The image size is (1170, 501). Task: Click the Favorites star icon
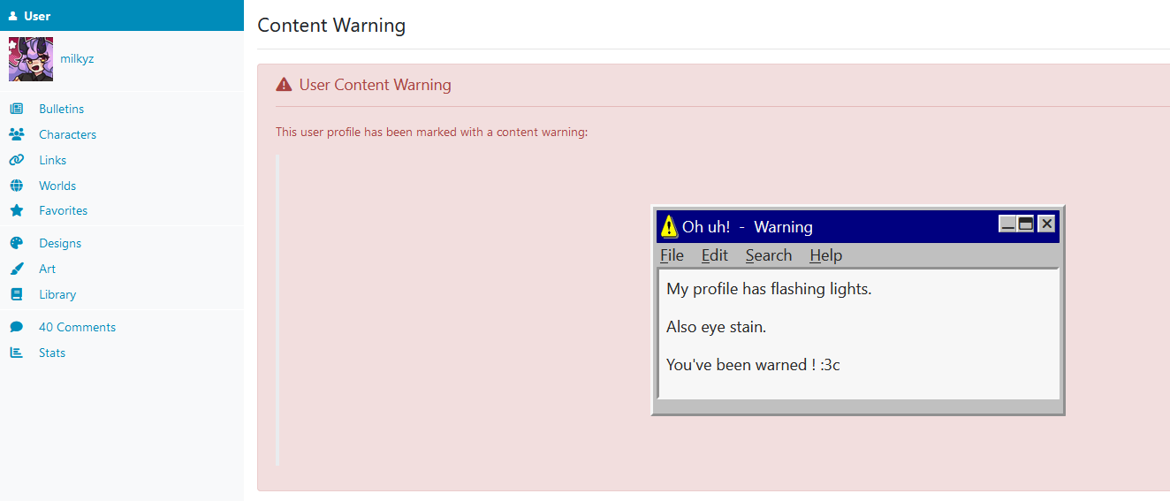click(16, 210)
